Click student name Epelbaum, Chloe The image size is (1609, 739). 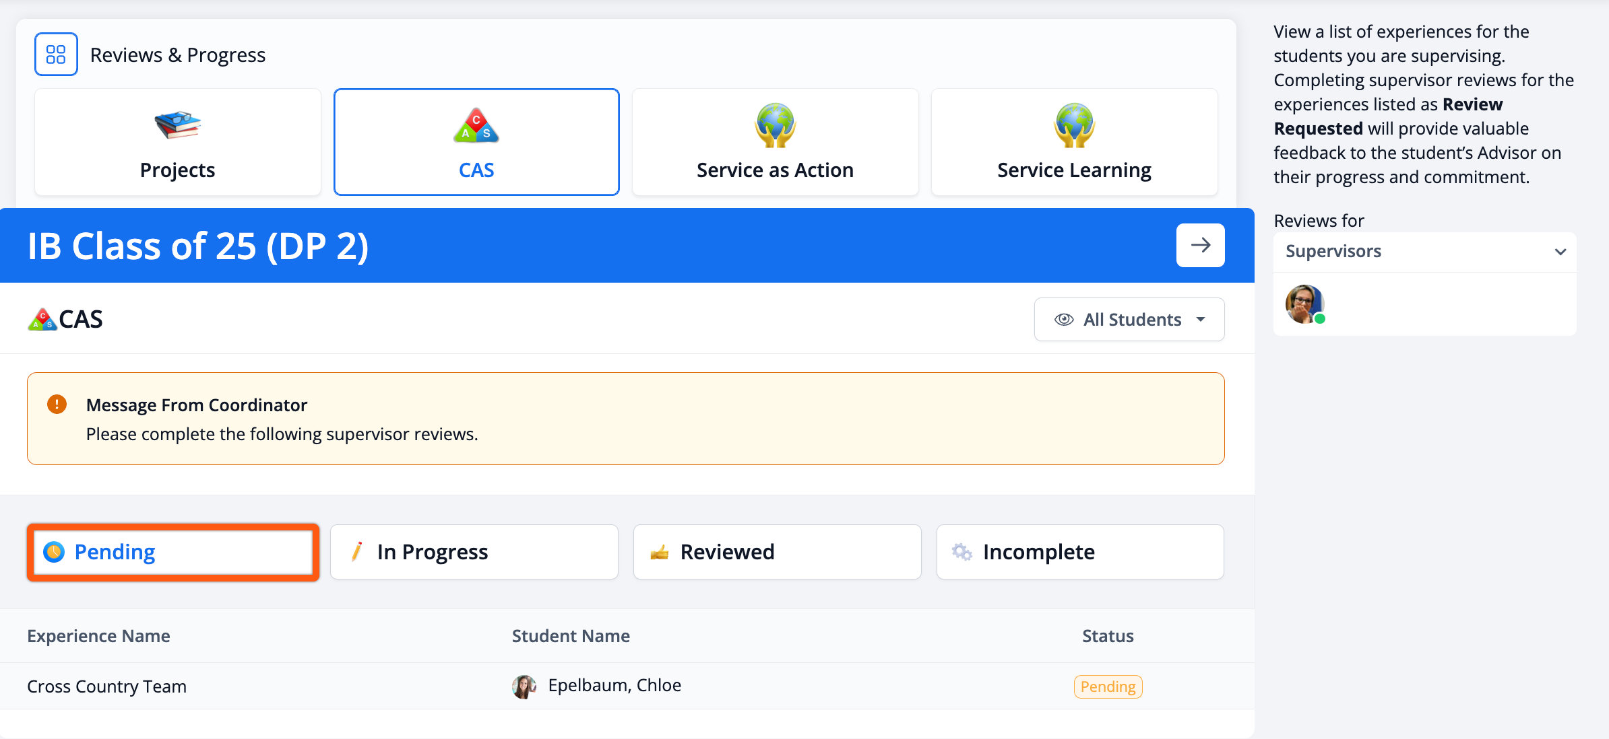tap(614, 685)
